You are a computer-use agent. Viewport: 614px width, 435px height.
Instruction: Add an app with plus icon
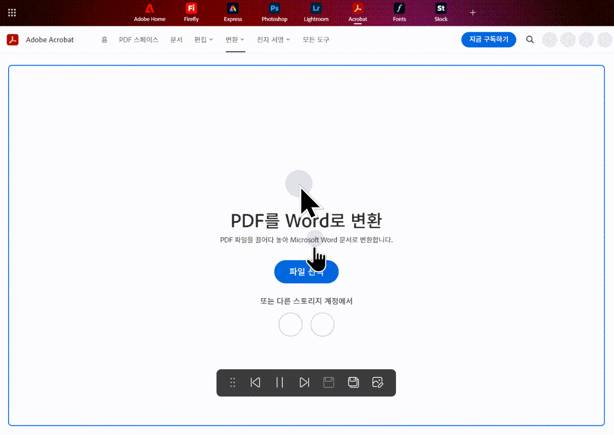(473, 13)
